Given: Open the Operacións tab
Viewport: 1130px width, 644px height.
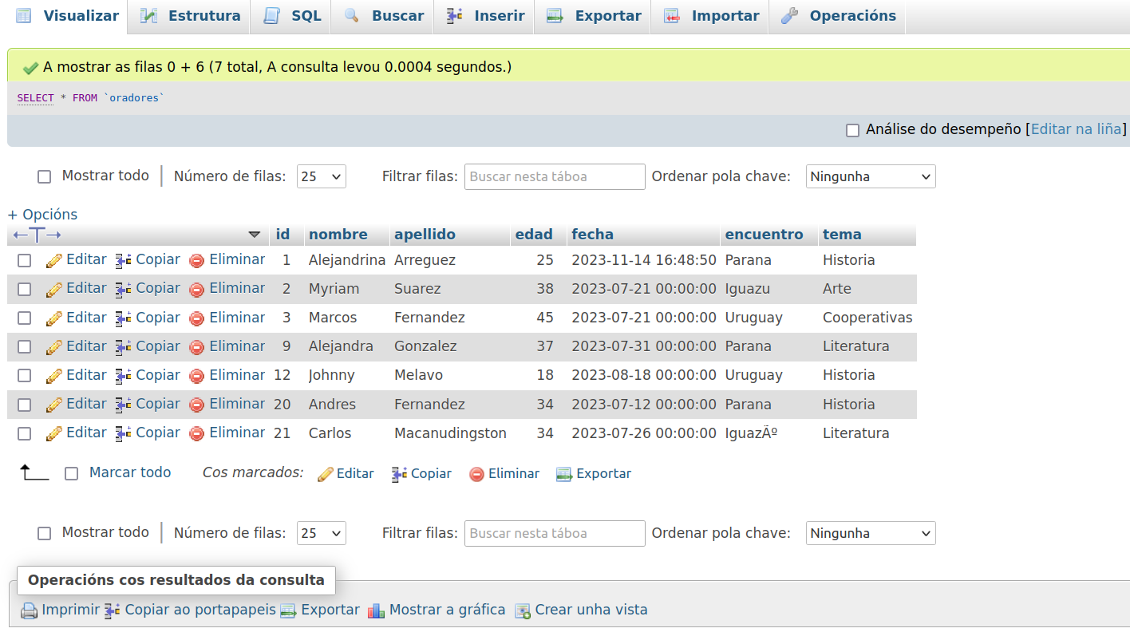Looking at the screenshot, I should tap(838, 16).
